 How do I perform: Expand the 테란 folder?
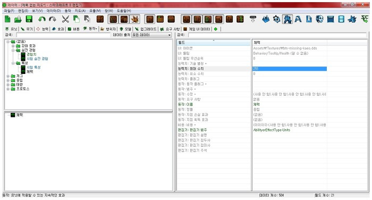8,85
